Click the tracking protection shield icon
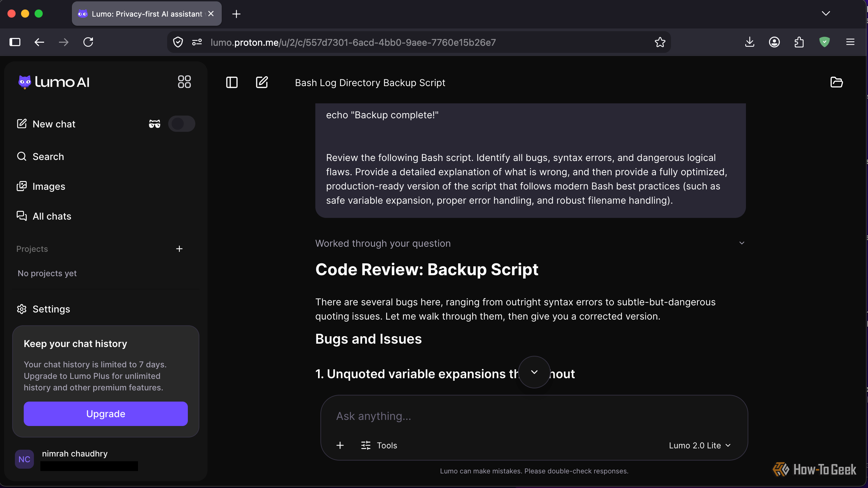 (x=178, y=42)
